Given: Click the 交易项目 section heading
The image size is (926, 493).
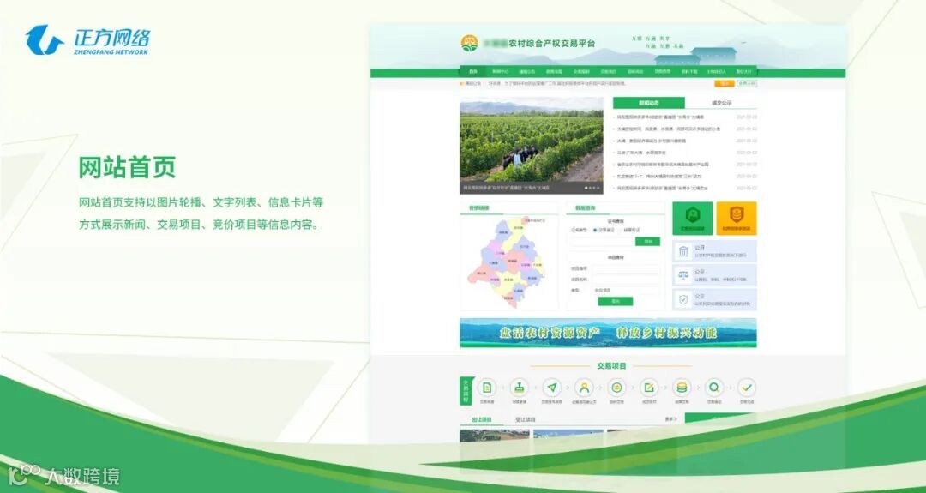Looking at the screenshot, I should (611, 366).
